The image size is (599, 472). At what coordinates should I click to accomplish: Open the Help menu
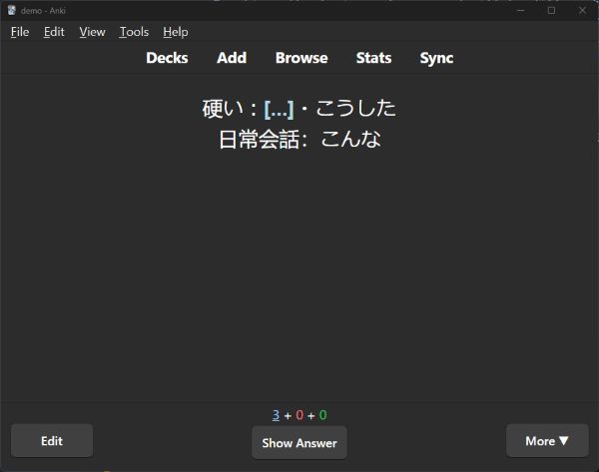tap(176, 32)
